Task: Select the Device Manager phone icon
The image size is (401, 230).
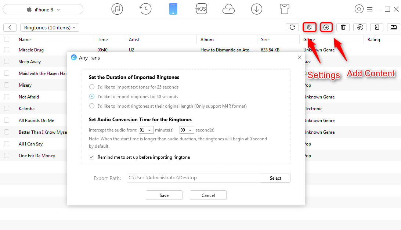Action: tap(173, 9)
